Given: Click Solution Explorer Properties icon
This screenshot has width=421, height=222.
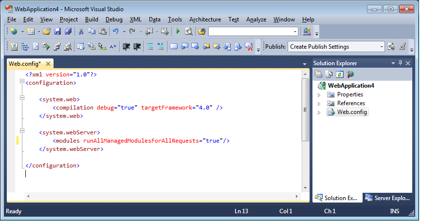Looking at the screenshot, I should 318,74.
